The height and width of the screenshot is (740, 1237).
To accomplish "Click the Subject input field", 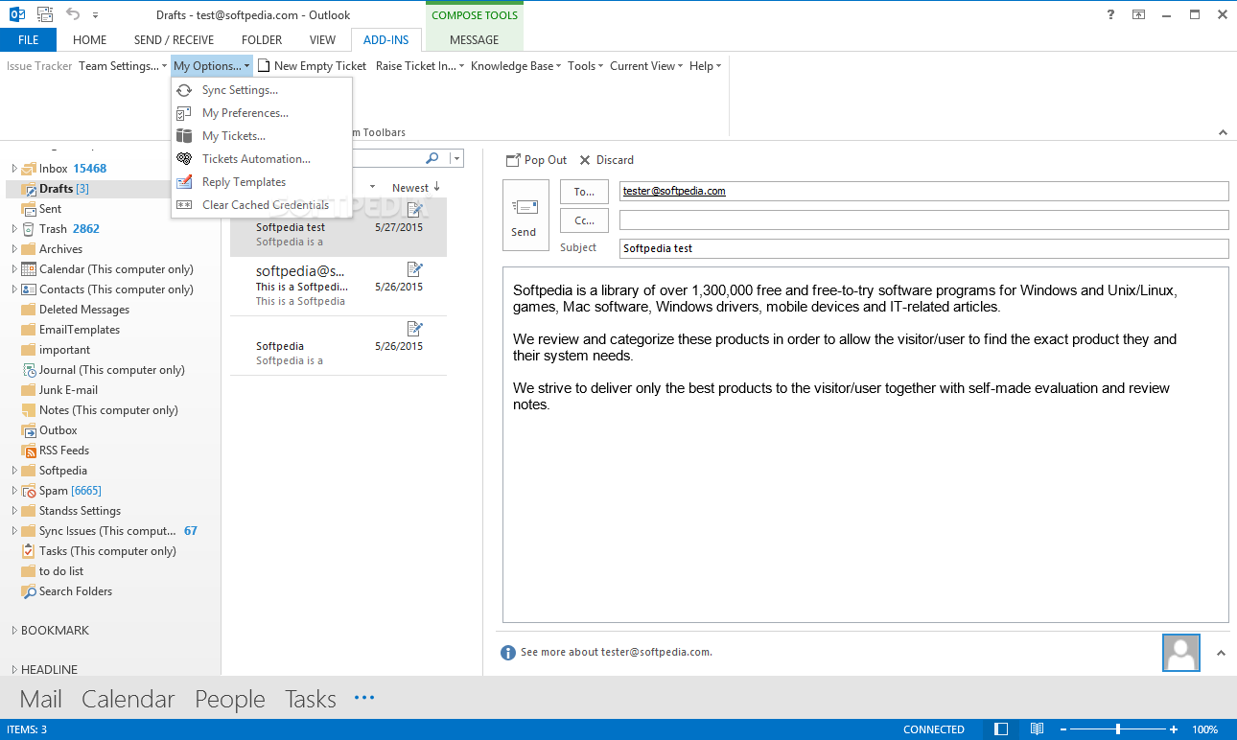I will pos(923,248).
